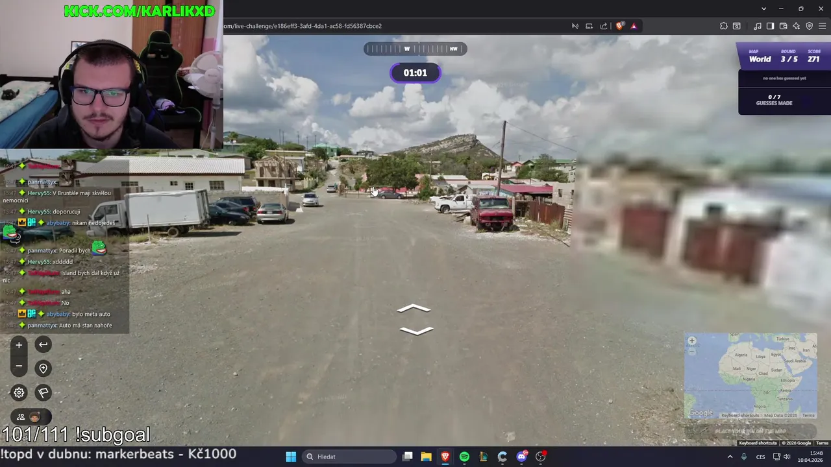Click the Place Your Pin On The Map button
This screenshot has width=831, height=467.
[x=750, y=431]
